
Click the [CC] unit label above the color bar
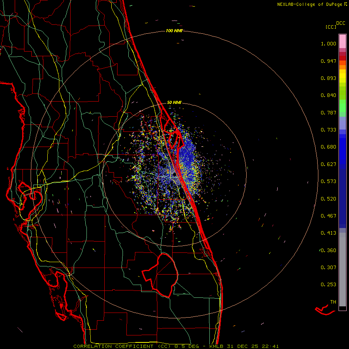tap(331, 27)
